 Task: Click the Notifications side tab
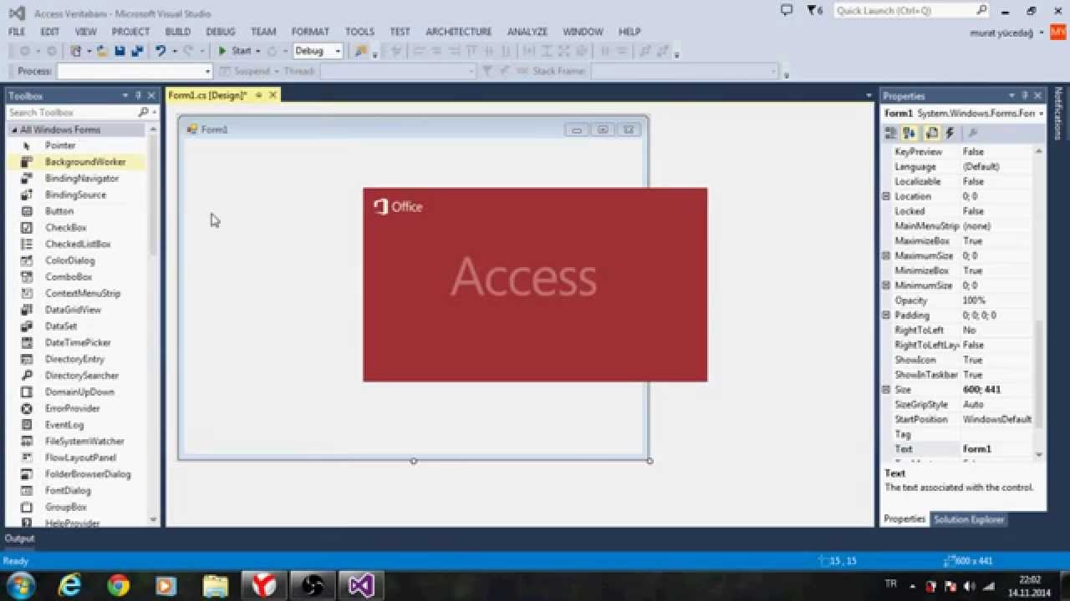pyautogui.click(x=1058, y=113)
